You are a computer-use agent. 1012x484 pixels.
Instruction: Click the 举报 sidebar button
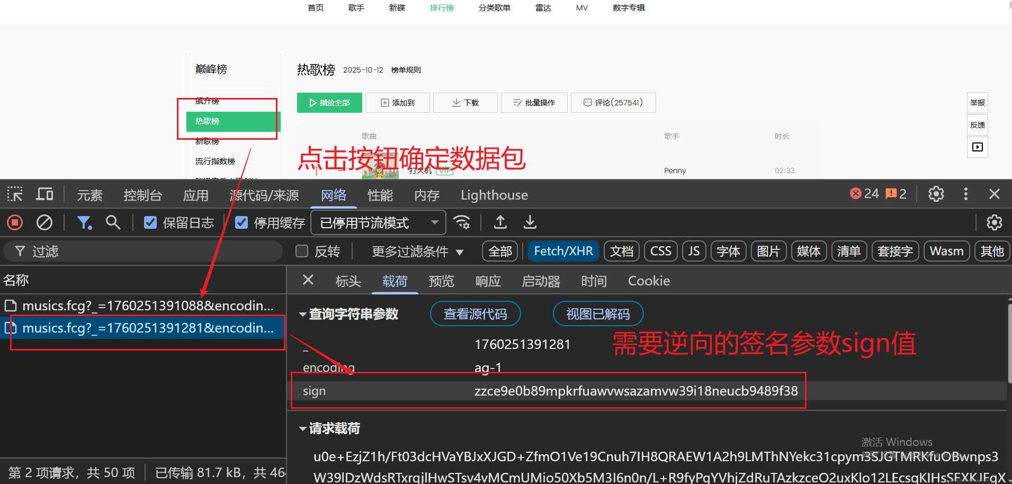tap(978, 103)
